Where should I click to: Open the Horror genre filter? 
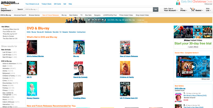pos(8,99)
